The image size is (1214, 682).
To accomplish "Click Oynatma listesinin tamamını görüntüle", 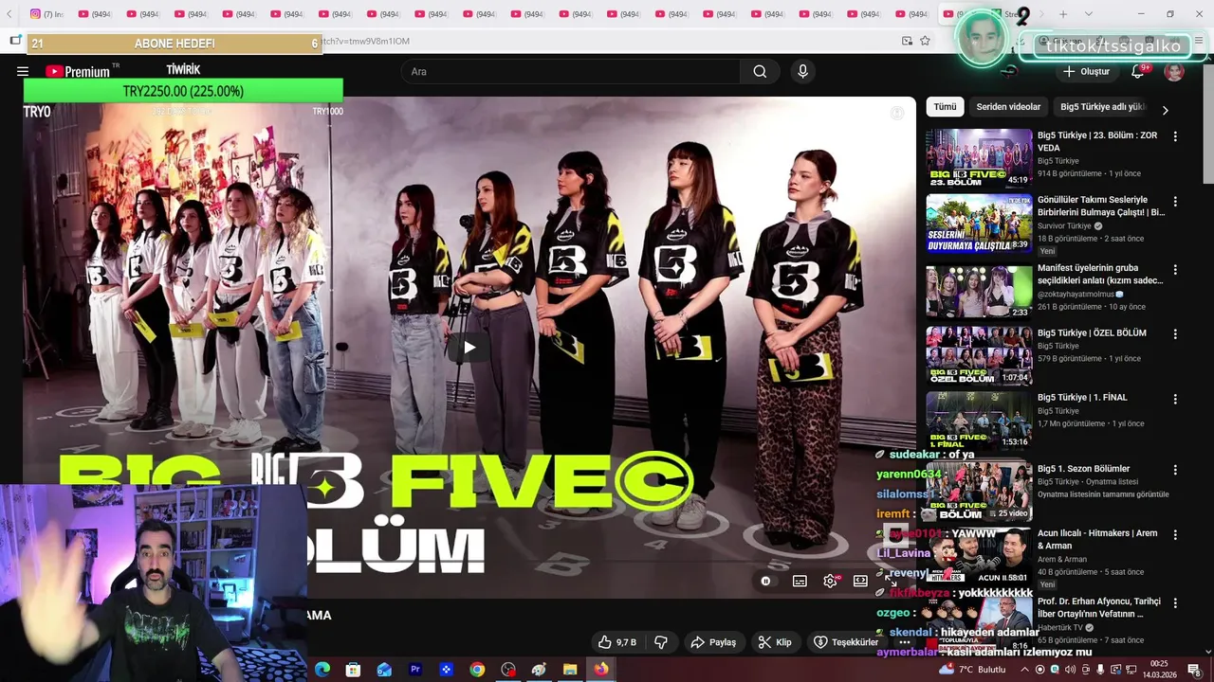I will pos(1103,494).
